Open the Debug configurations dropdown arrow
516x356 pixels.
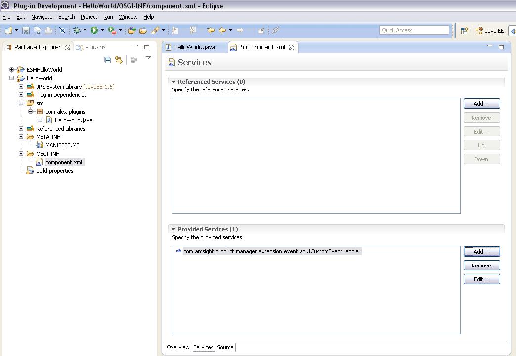pyautogui.click(x=85, y=30)
